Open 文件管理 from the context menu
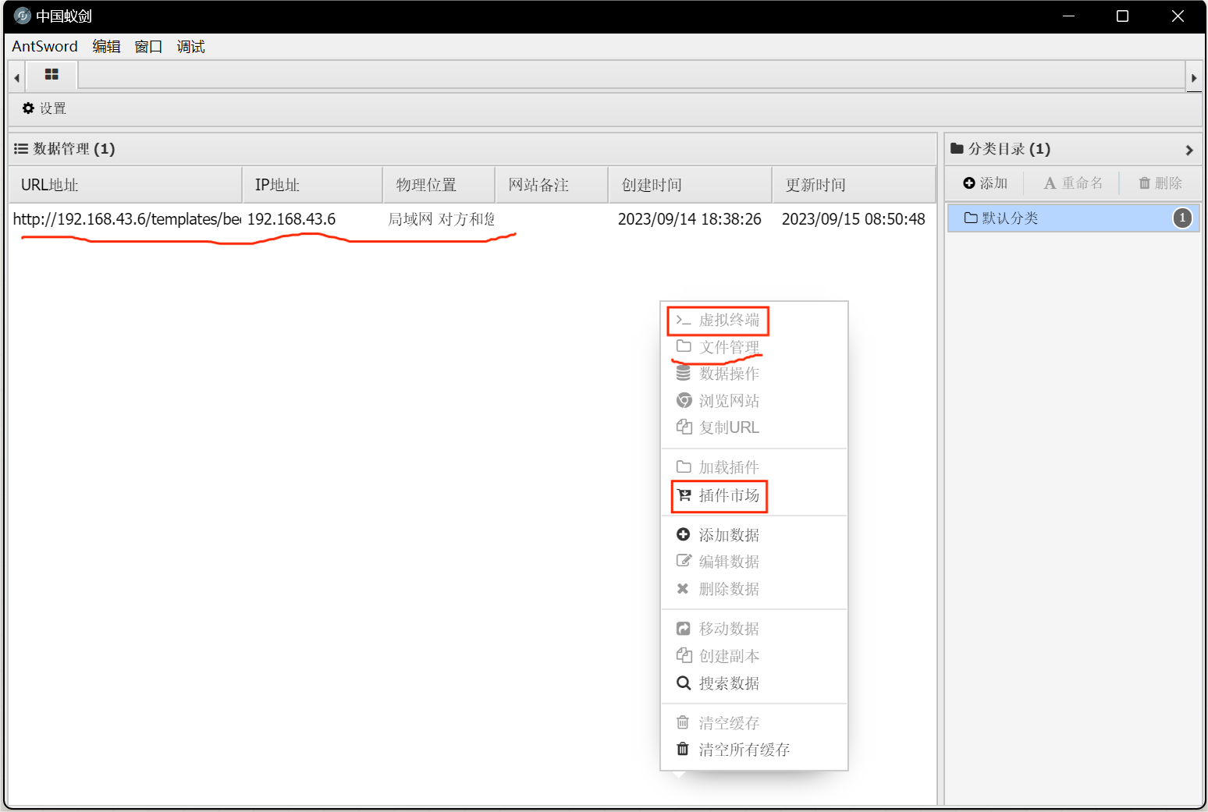 (x=754, y=347)
